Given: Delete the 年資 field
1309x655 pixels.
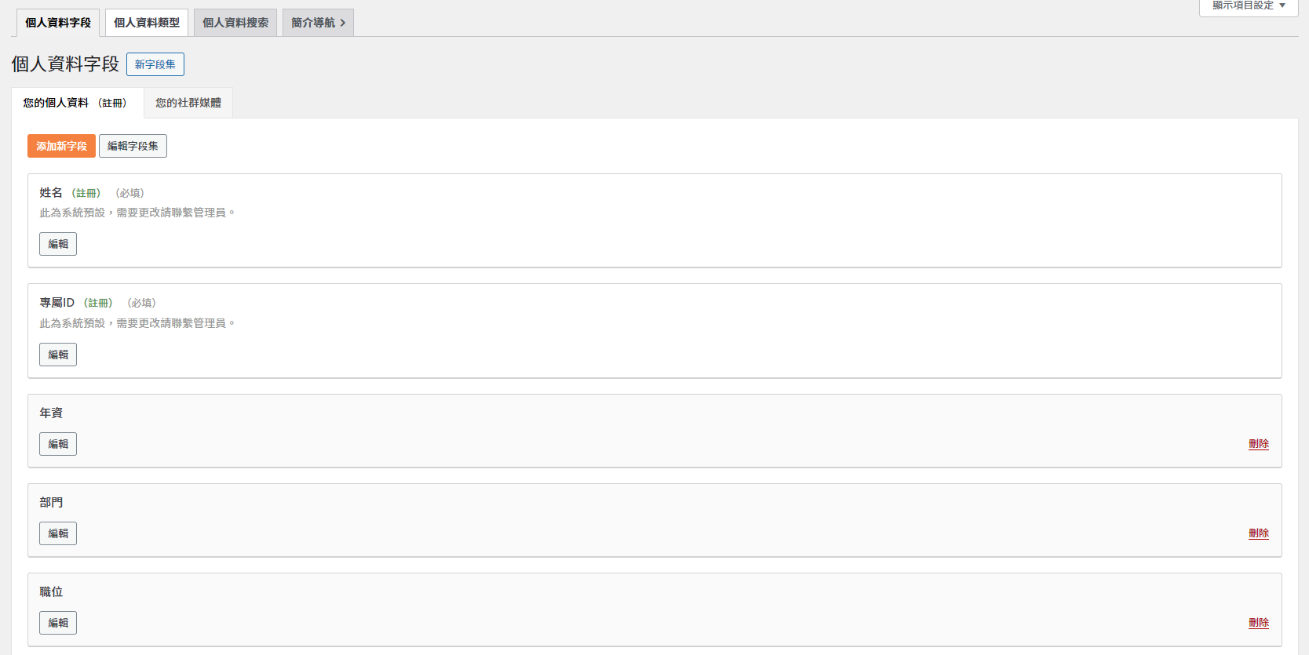Looking at the screenshot, I should (1259, 444).
